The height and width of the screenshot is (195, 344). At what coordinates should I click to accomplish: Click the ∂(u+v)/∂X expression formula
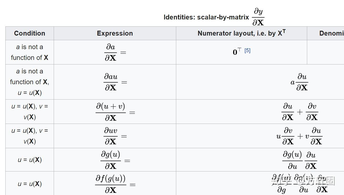115,112
